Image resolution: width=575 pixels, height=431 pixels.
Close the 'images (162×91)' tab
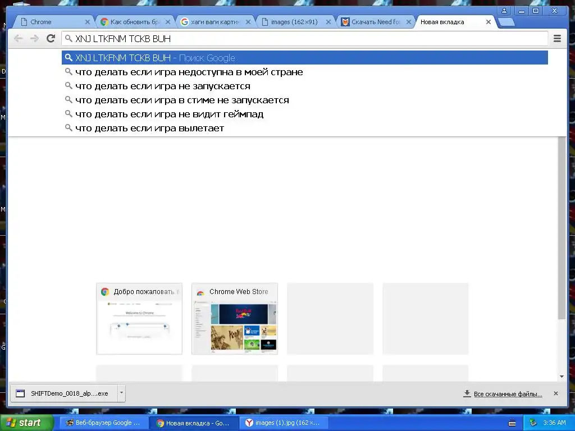(328, 22)
